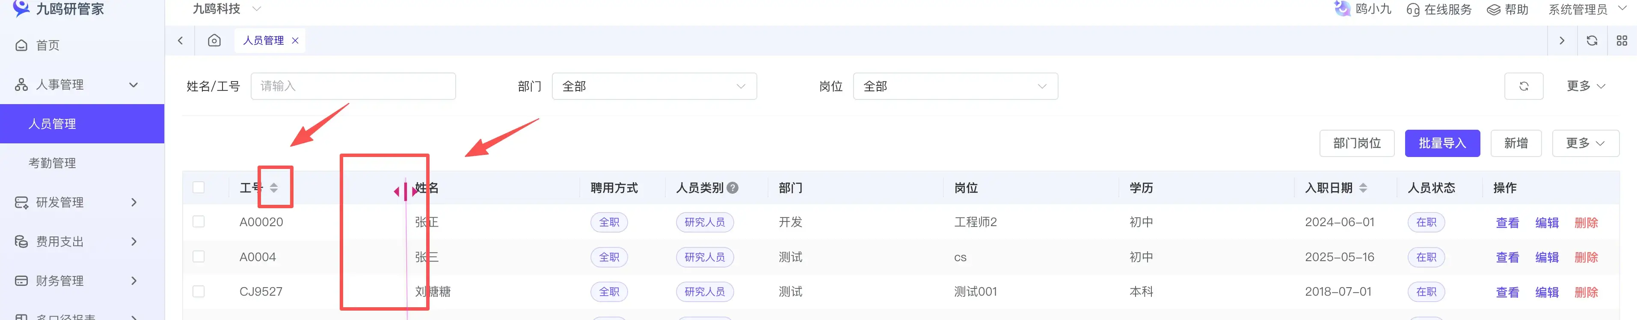The image size is (1637, 320).
Task: Click 编辑 on the 张三 row
Action: click(1547, 256)
